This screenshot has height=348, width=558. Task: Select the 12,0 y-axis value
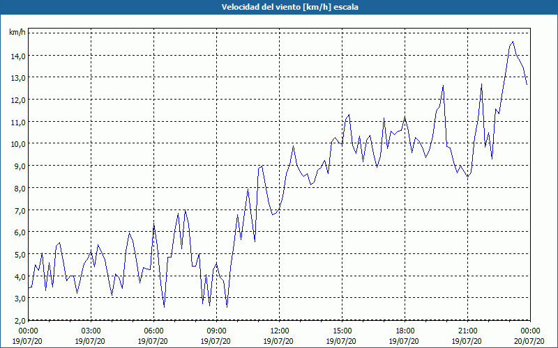point(19,100)
